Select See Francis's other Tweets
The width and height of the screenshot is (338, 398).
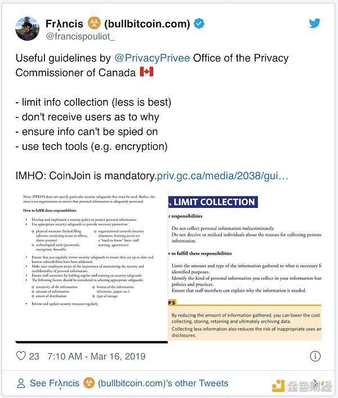coord(129,383)
